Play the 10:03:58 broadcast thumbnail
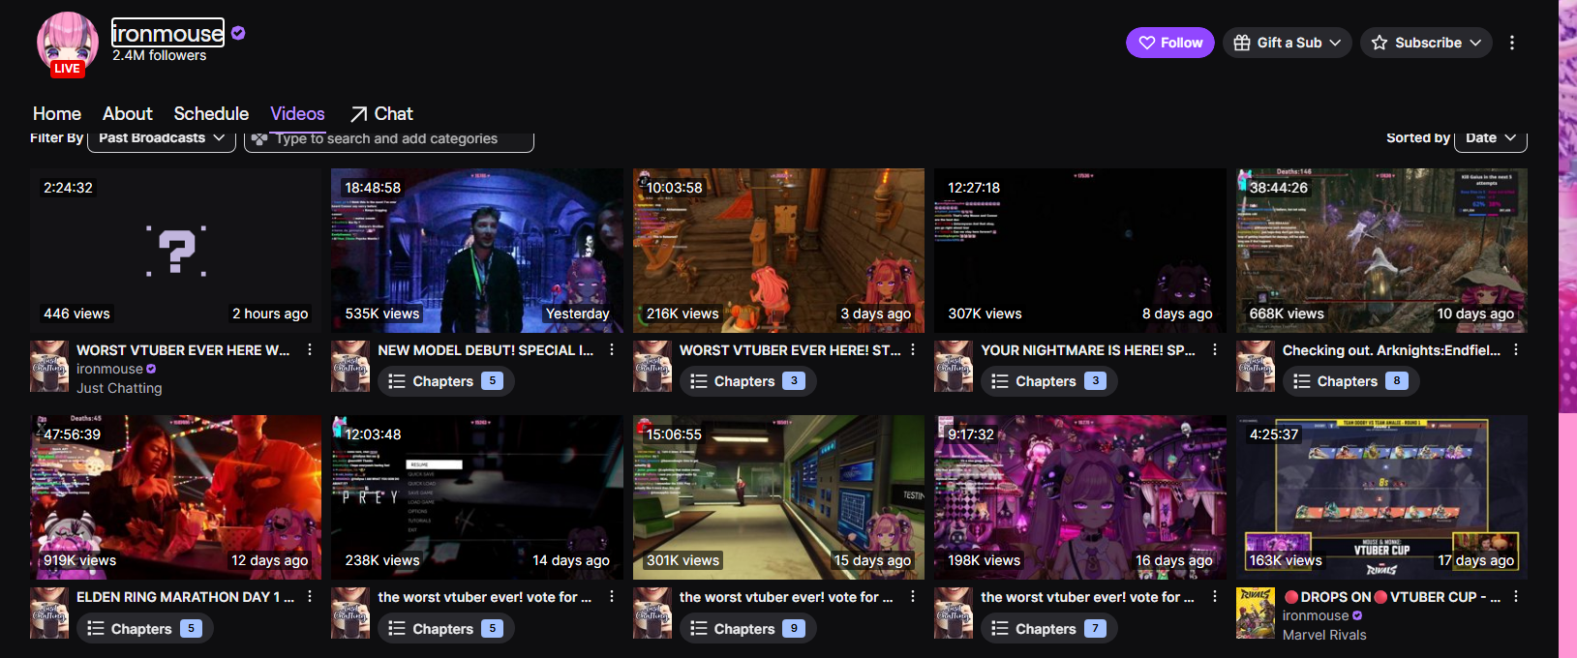1577x658 pixels. [x=778, y=251]
